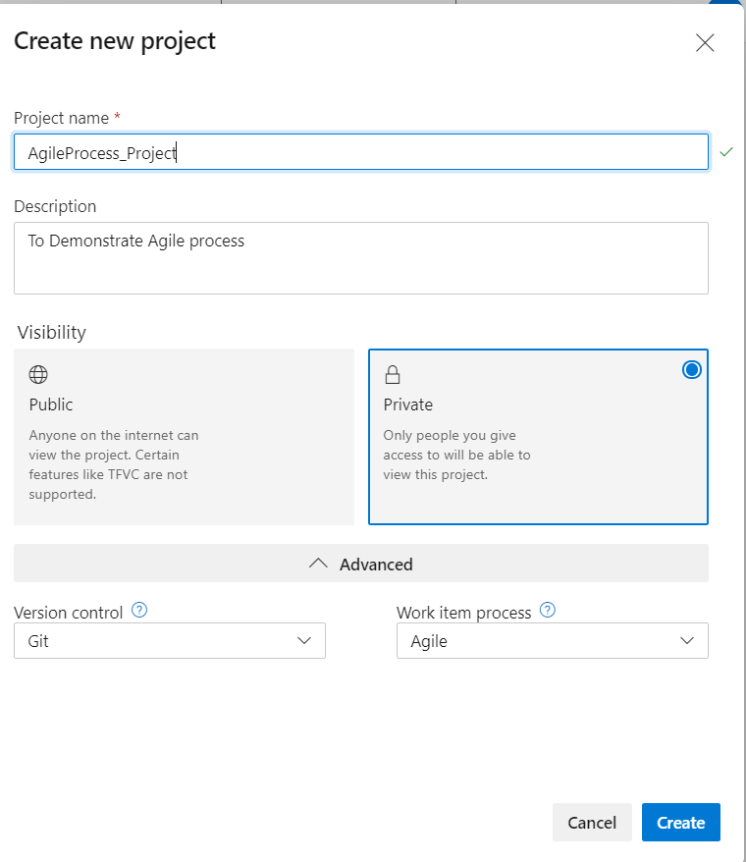Screen dimensions: 746x862
Task: Click the green validation checkmark icon
Action: (x=726, y=152)
